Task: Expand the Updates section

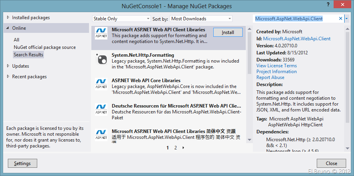Action: point(9,66)
